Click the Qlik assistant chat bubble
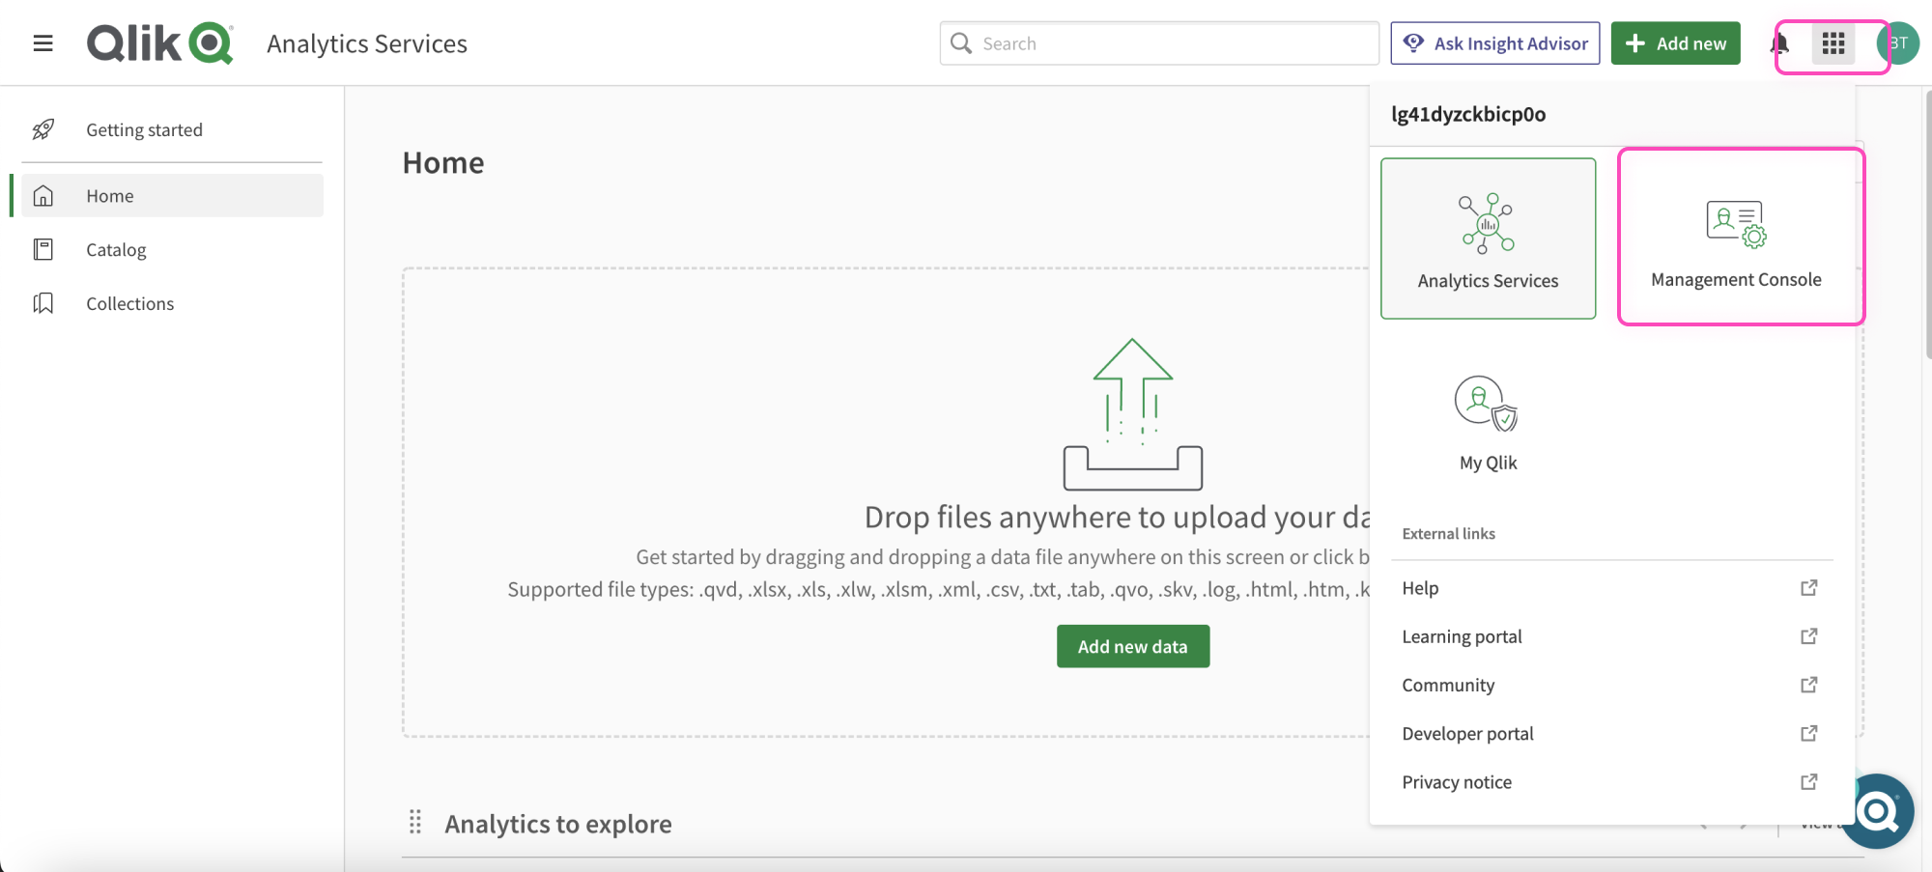Screen dimensions: 1932x872 coord(1878,811)
